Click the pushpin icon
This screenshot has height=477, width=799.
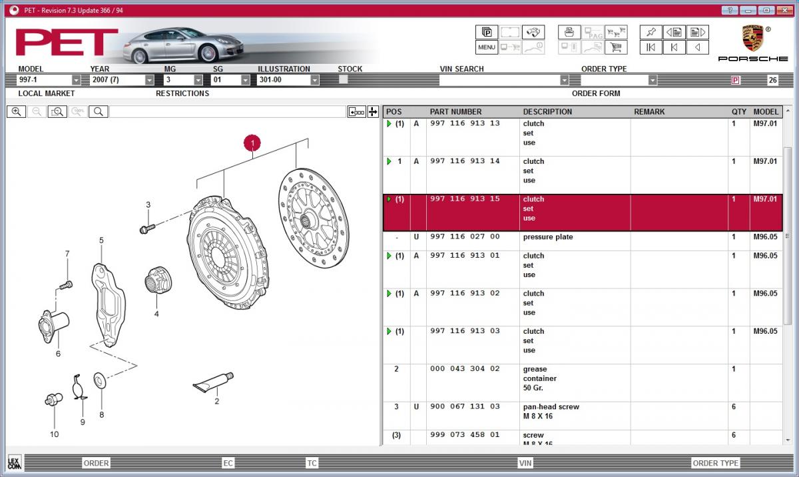(x=651, y=32)
